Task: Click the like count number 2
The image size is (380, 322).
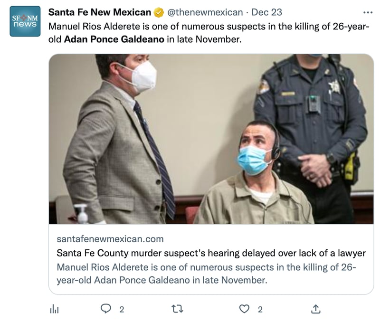Action: pos(260,310)
